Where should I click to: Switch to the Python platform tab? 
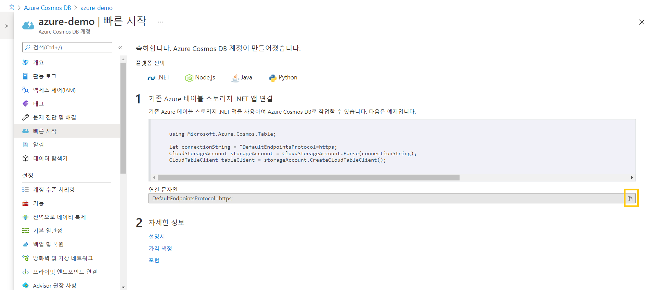tap(283, 78)
